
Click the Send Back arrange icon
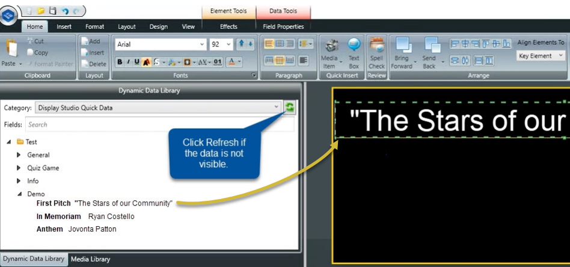(x=429, y=53)
